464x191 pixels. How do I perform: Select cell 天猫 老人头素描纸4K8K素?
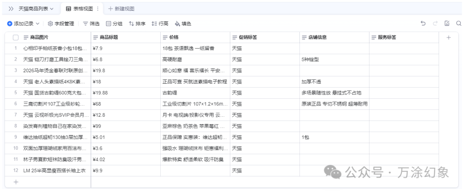(55, 82)
